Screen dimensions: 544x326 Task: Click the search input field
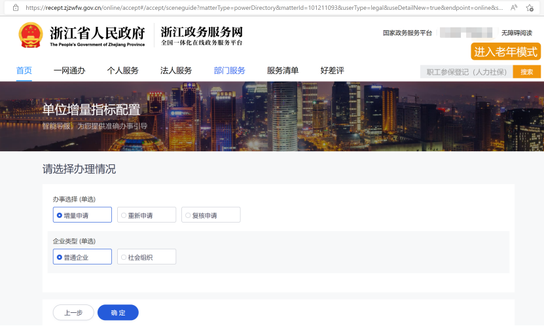coord(466,72)
